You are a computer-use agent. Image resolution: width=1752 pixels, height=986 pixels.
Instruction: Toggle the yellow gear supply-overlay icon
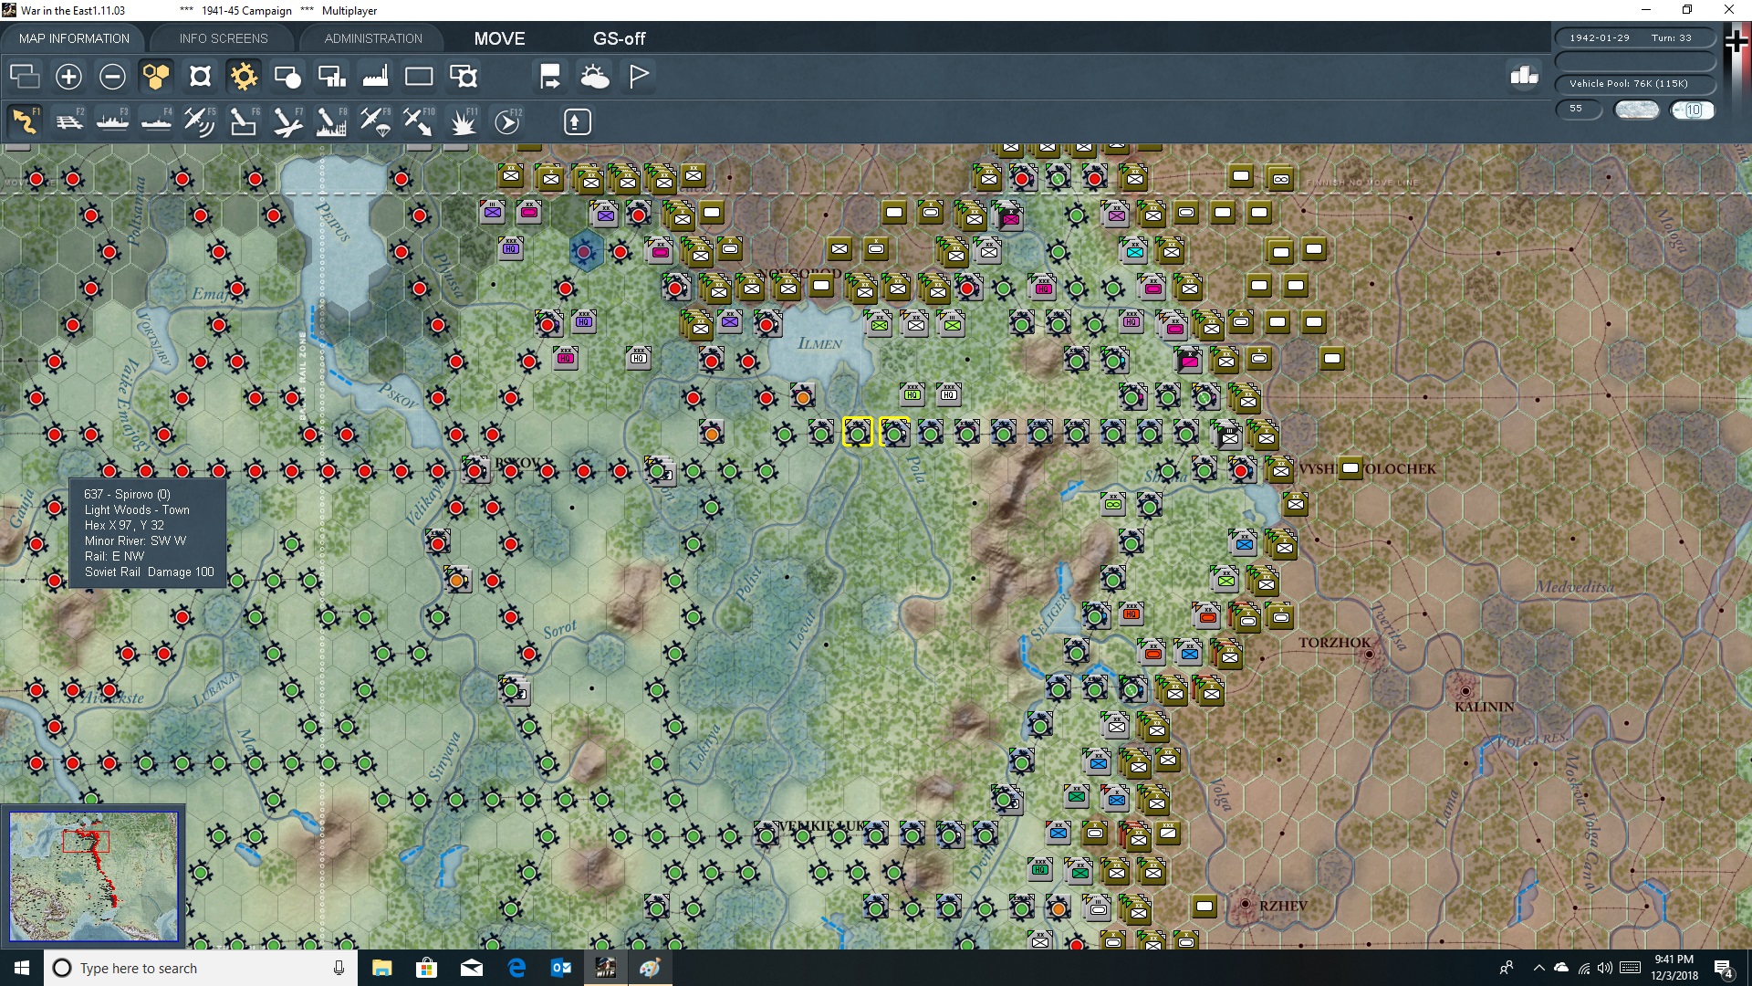tap(244, 77)
